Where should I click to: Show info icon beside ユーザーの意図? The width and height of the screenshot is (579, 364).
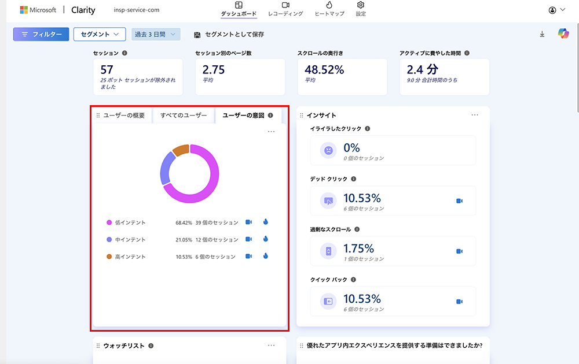(270, 116)
